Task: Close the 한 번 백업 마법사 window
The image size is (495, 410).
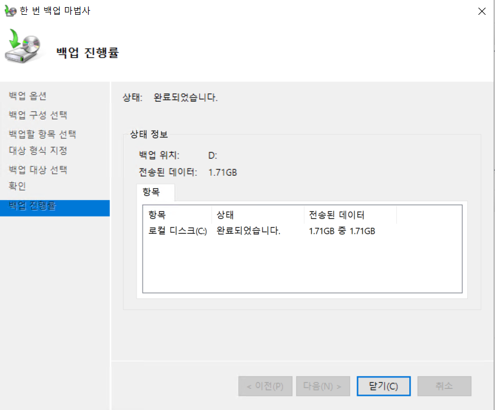Action: 480,11
